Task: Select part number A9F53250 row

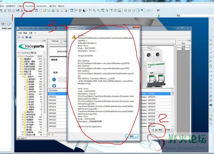Action: click(x=57, y=126)
